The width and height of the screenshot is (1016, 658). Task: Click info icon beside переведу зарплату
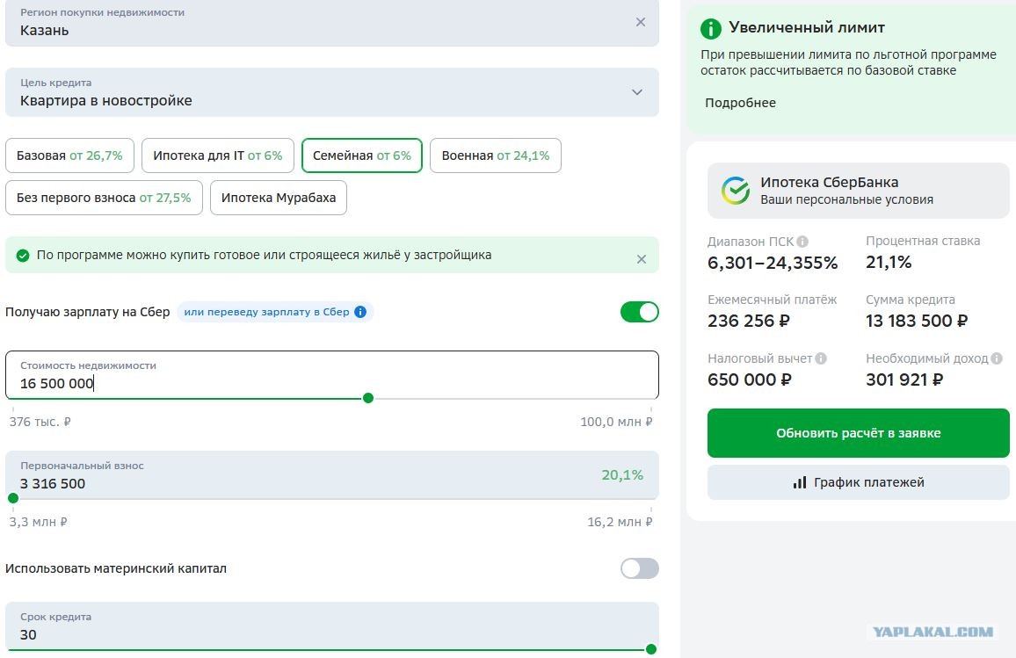(x=361, y=312)
